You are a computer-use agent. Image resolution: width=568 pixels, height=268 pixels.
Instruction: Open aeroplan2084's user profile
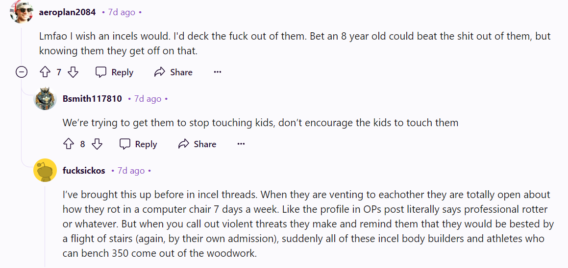coord(68,12)
